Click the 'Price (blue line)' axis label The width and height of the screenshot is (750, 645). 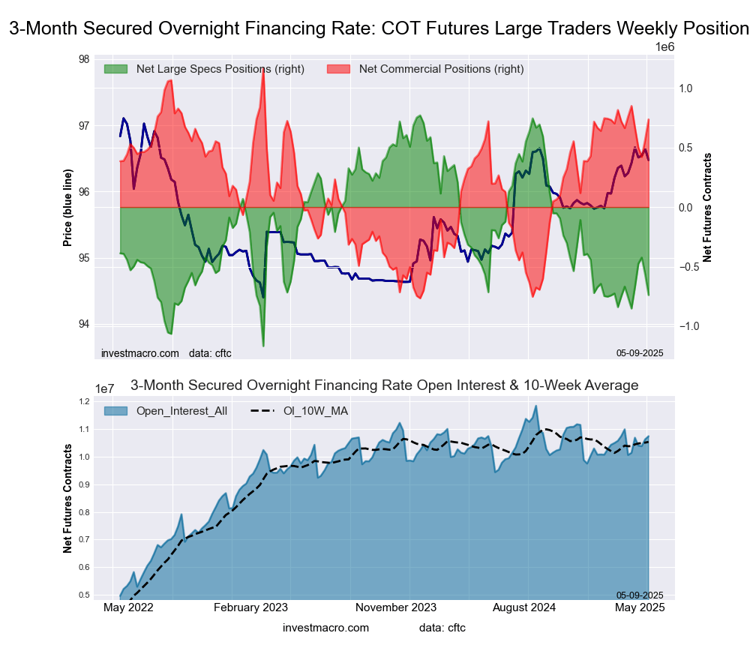(67, 208)
